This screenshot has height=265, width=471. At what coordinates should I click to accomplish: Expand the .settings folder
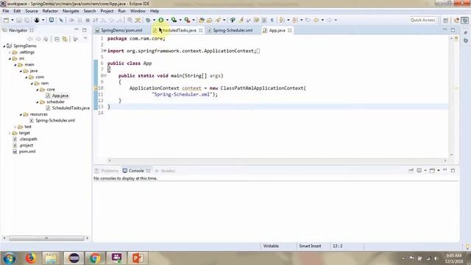click(x=10, y=52)
